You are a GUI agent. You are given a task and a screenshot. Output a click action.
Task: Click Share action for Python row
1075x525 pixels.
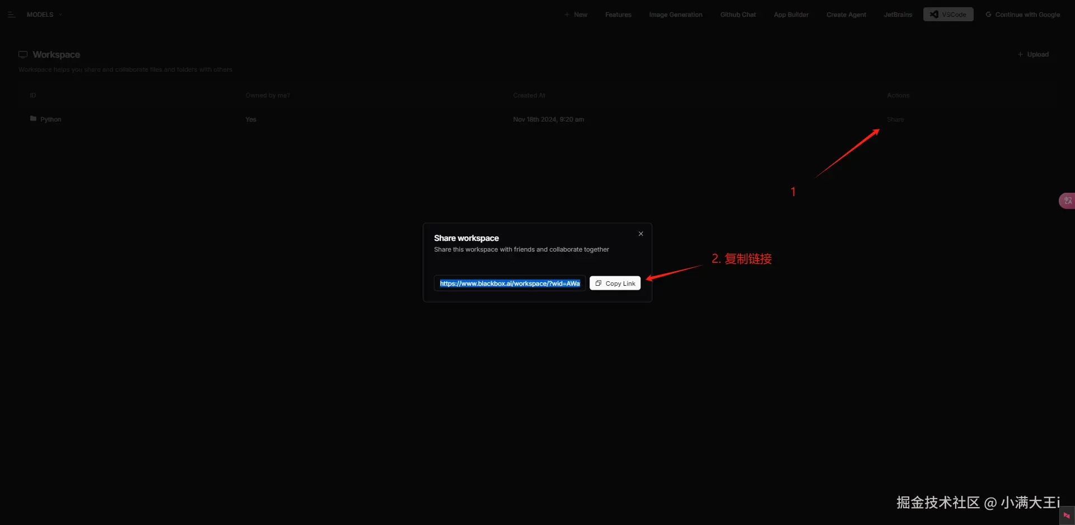[895, 119]
